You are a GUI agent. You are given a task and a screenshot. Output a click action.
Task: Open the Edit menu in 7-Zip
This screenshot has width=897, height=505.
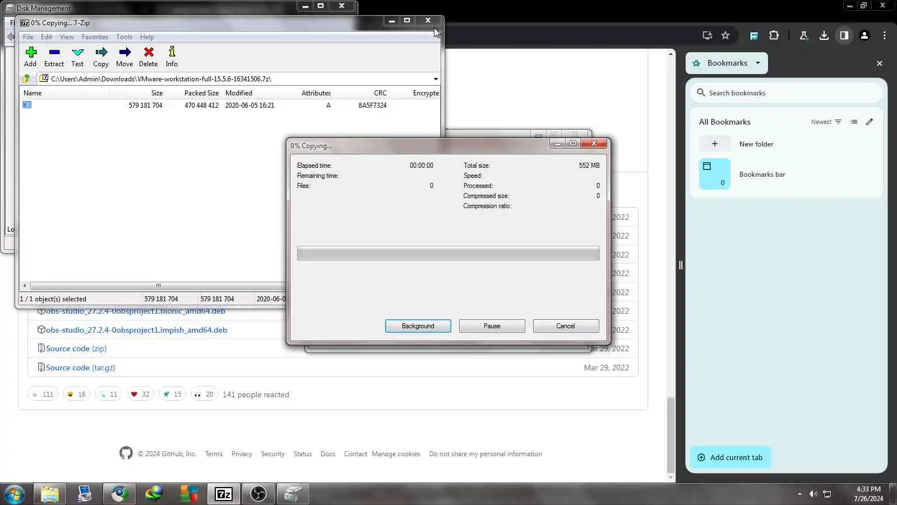(47, 37)
